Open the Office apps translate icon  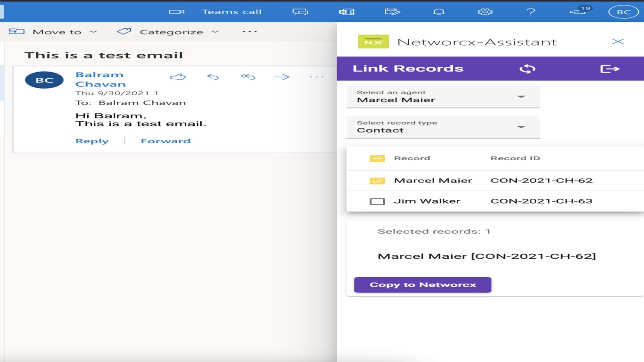pyautogui.click(x=347, y=12)
